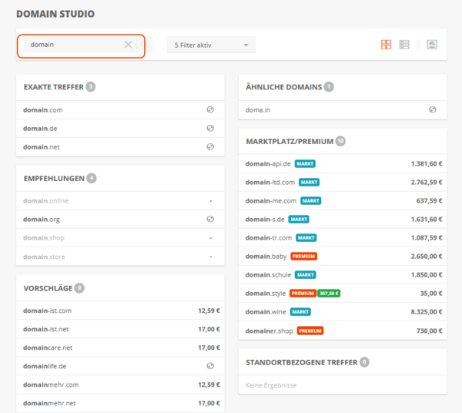Click the Ähnliche Domains count badge
Screen dimensions: 462x413
pyautogui.click(x=329, y=86)
